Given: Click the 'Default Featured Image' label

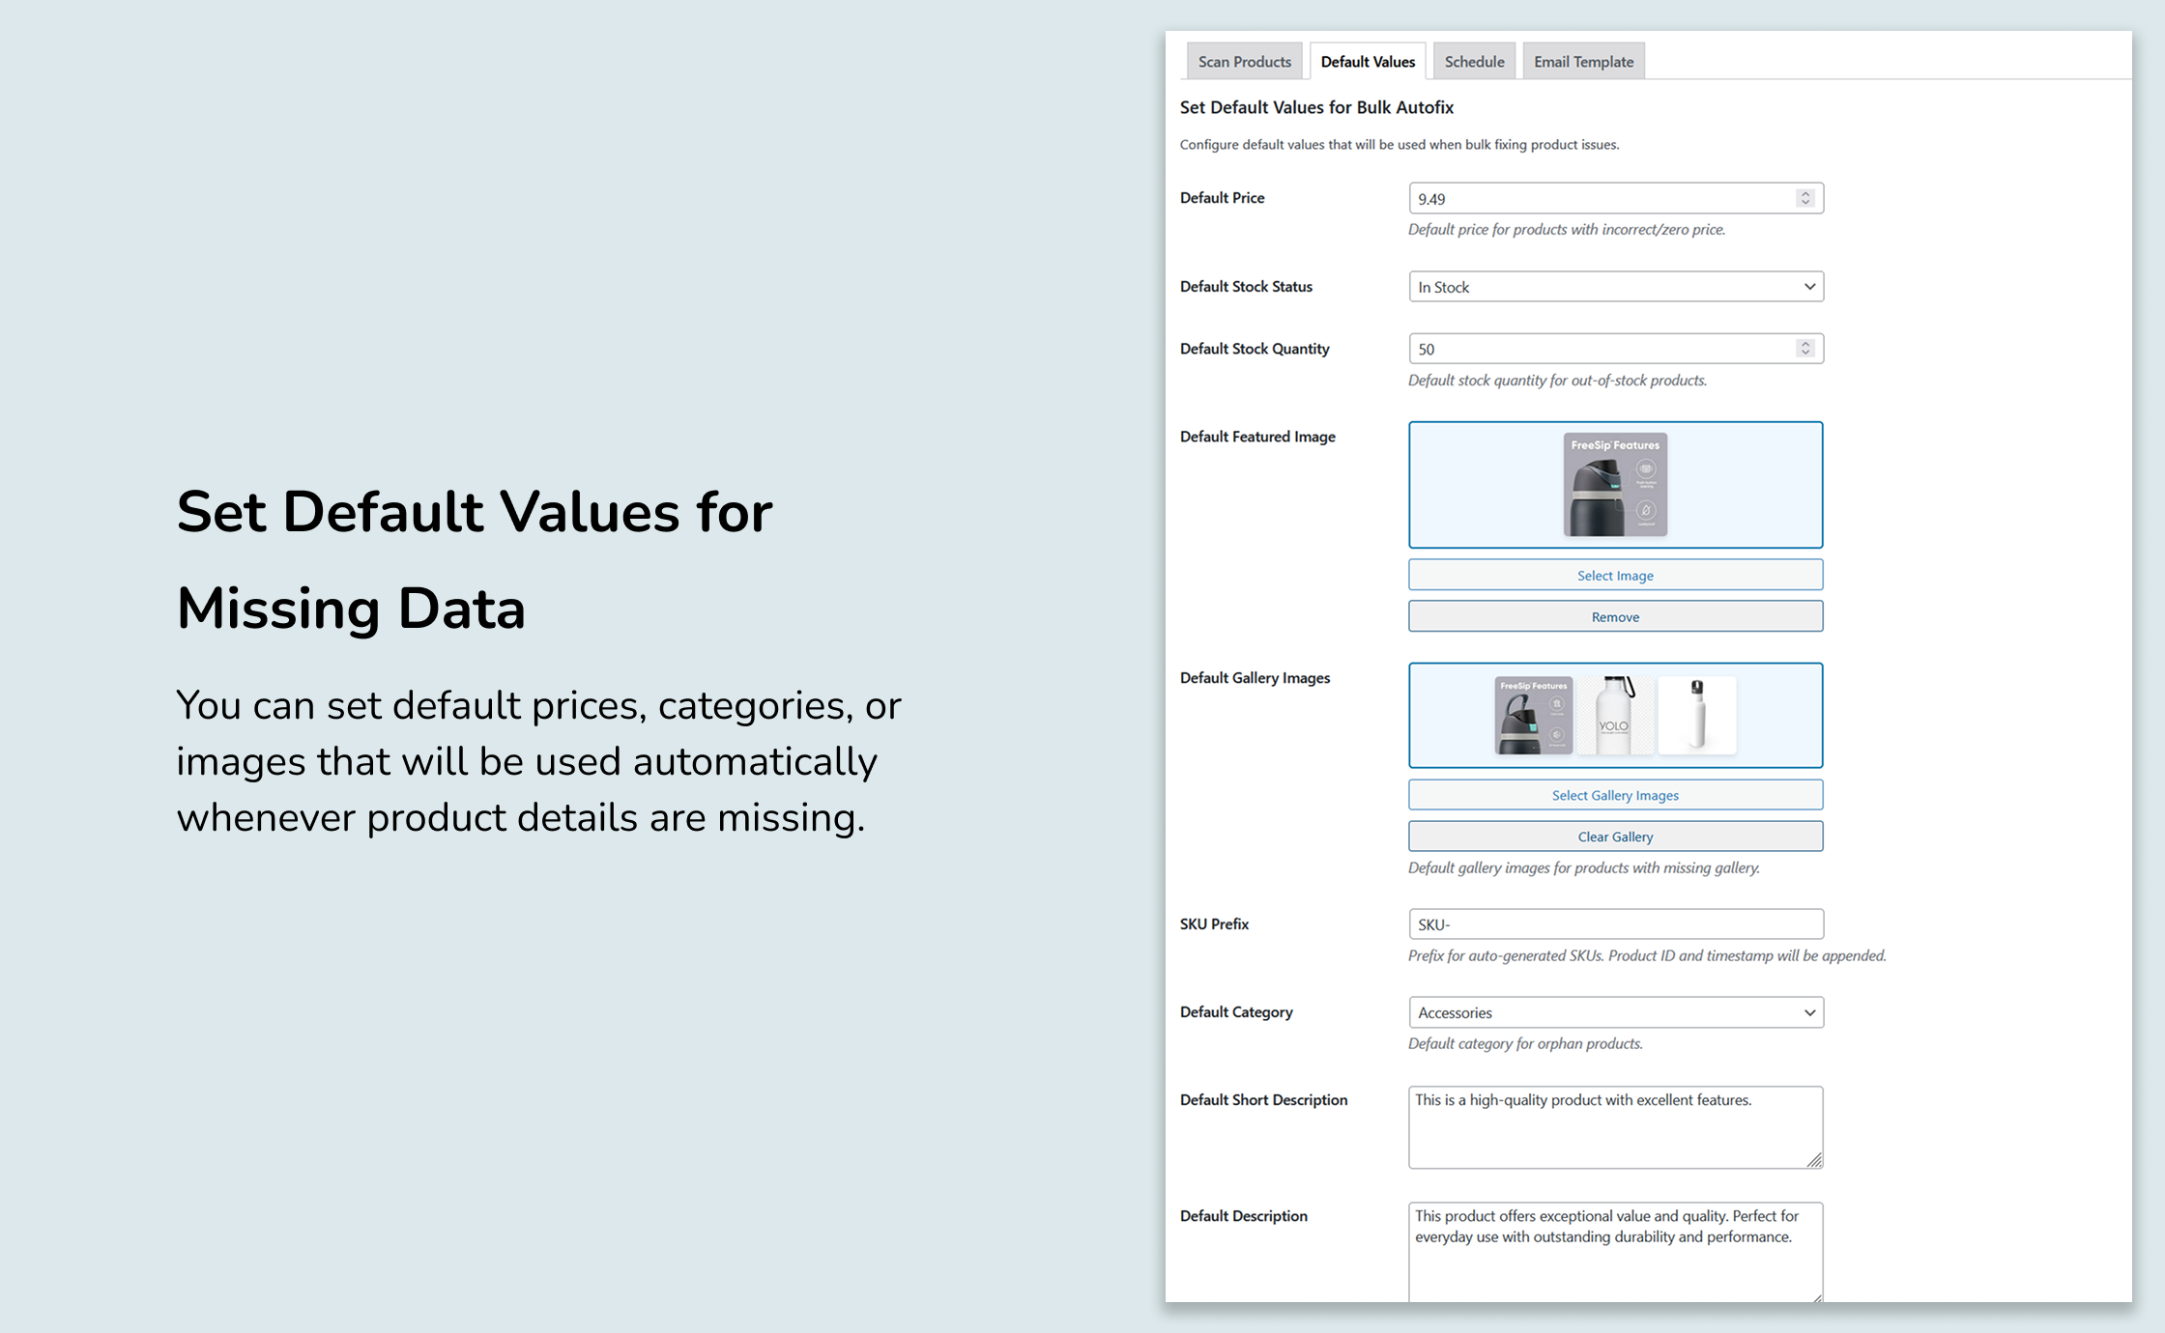Looking at the screenshot, I should pos(1257,437).
